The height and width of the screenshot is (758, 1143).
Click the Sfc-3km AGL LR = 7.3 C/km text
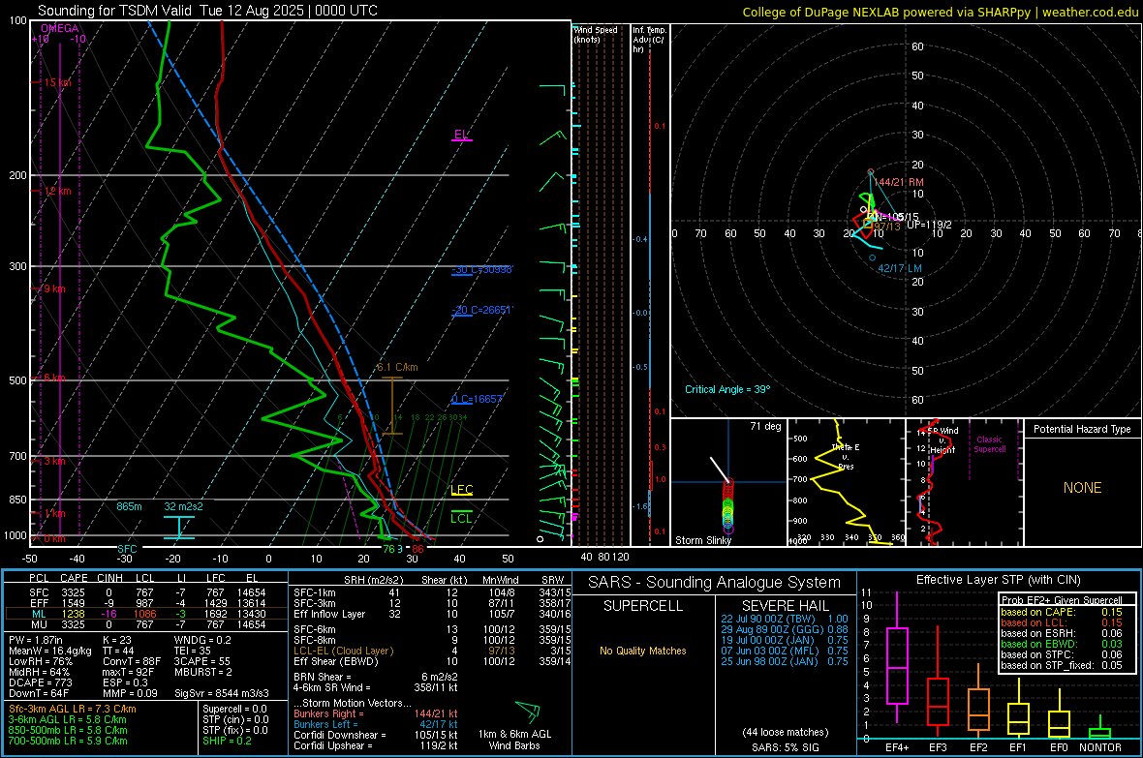point(73,709)
